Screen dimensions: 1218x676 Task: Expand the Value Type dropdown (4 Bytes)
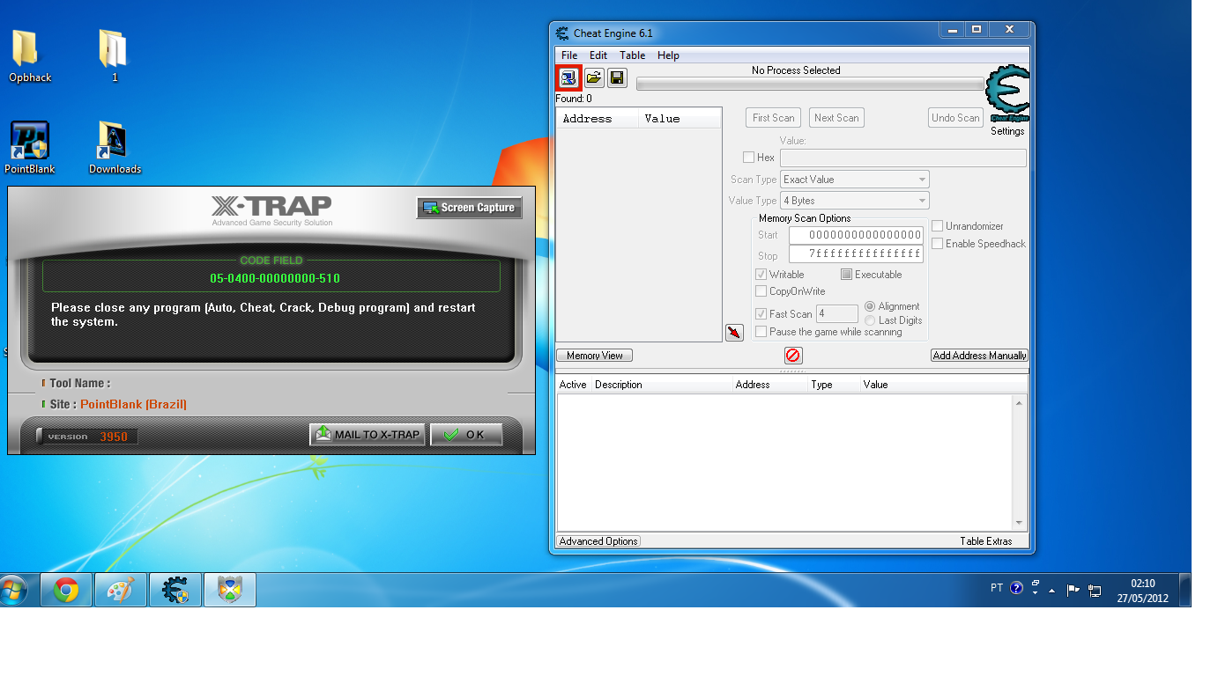point(855,201)
